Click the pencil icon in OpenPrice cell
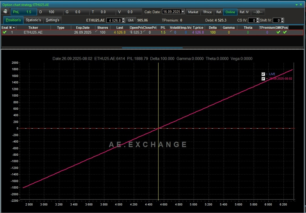This screenshot has width=306, height=213. (x=131, y=31)
